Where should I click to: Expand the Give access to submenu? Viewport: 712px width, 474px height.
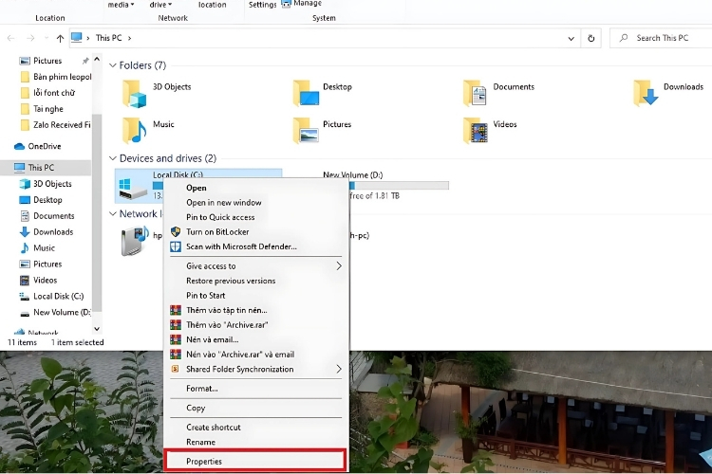339,266
